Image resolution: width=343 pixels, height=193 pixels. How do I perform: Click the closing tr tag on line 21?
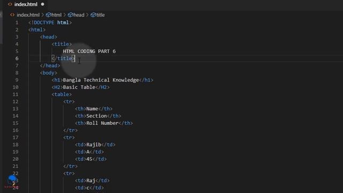click(x=70, y=166)
